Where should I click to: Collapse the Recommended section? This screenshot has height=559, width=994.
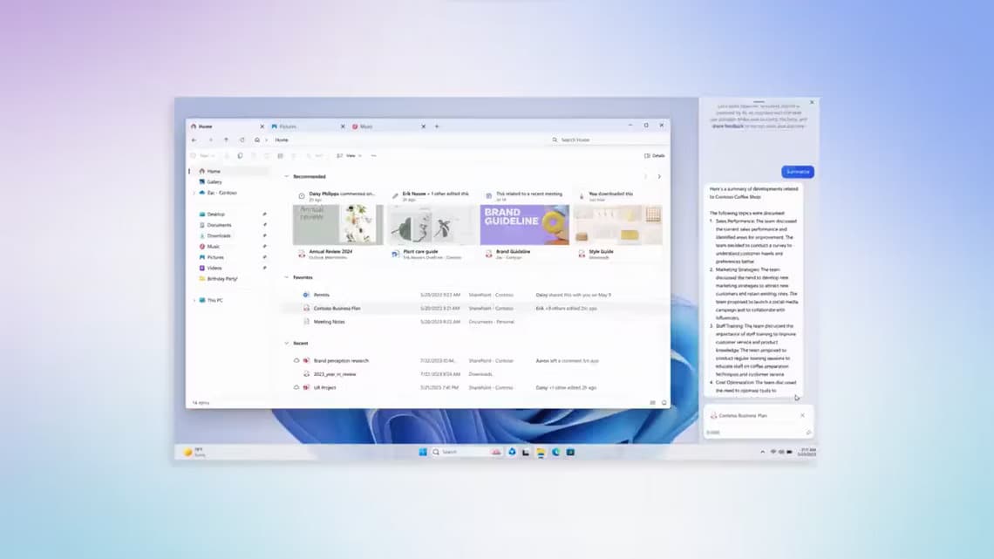(x=287, y=176)
